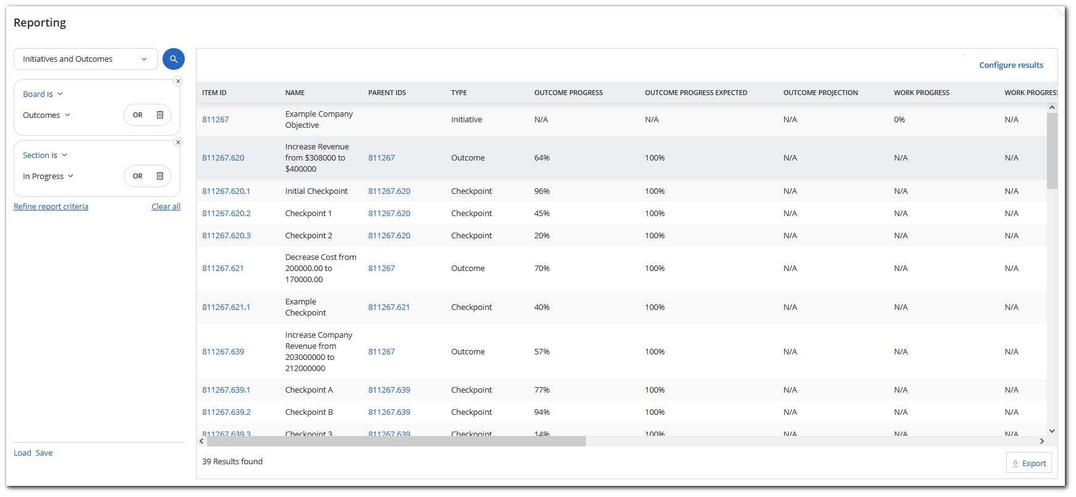Sort by the NAME column header
This screenshot has width=1076, height=497.
295,93
